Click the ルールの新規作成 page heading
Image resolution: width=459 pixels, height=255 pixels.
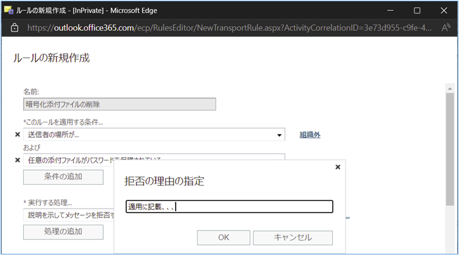(52, 58)
